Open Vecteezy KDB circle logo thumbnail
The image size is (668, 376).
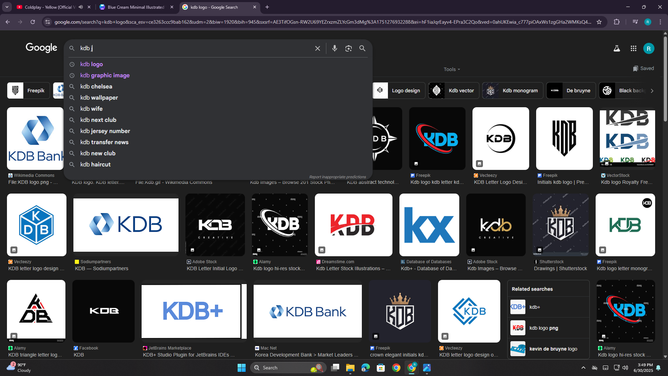pyautogui.click(x=501, y=139)
